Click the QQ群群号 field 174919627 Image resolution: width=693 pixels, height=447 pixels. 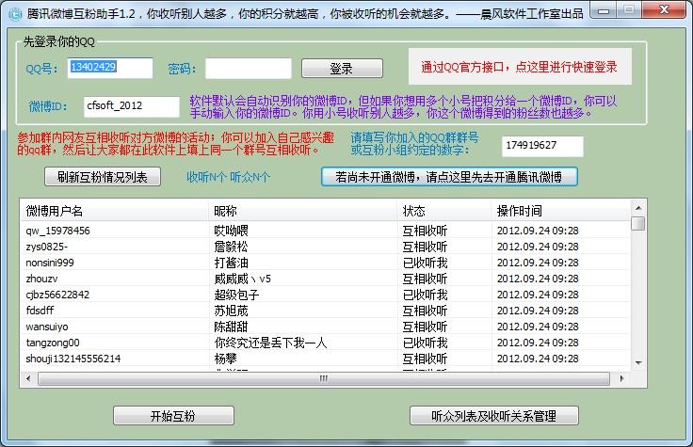click(542, 146)
